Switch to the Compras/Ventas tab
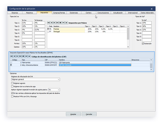This screenshot has height=126, width=163. click(59, 13)
